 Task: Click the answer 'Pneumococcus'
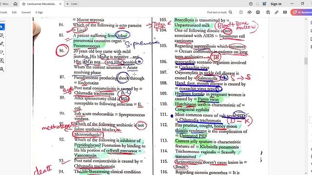click(87, 46)
